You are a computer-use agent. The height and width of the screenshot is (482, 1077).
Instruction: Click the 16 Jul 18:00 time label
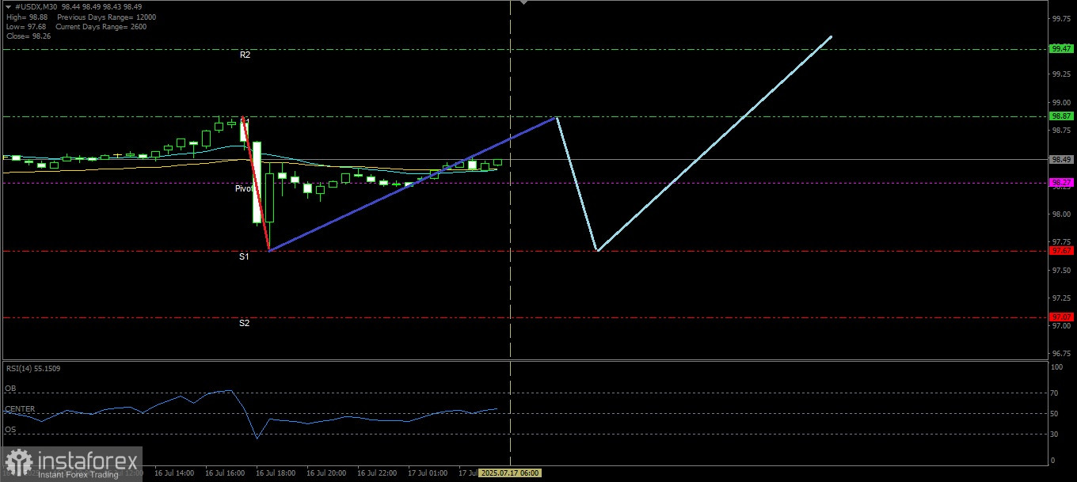coord(276,473)
